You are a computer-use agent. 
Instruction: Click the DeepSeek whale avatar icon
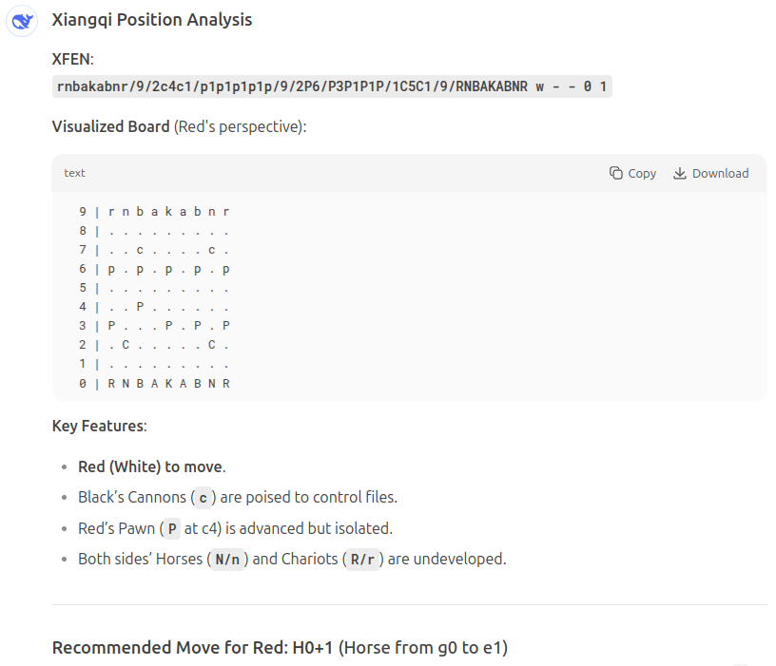coord(23,21)
